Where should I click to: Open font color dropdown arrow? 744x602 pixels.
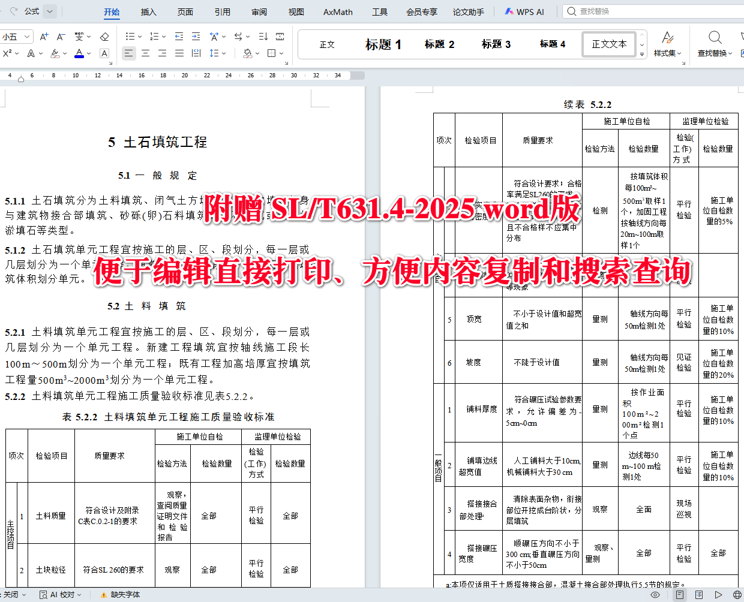coord(89,53)
